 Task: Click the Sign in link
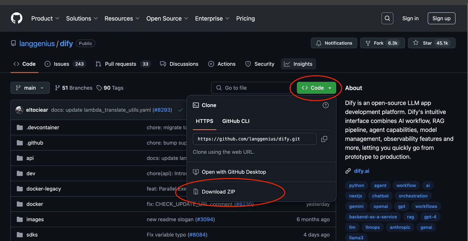[411, 18]
